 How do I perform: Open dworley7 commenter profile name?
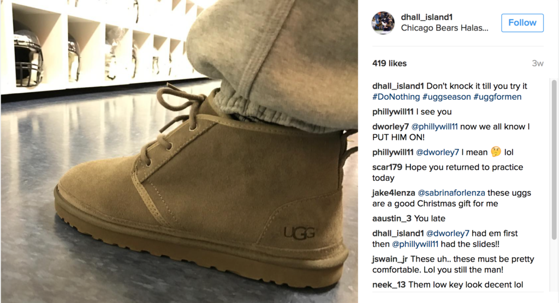coord(390,127)
